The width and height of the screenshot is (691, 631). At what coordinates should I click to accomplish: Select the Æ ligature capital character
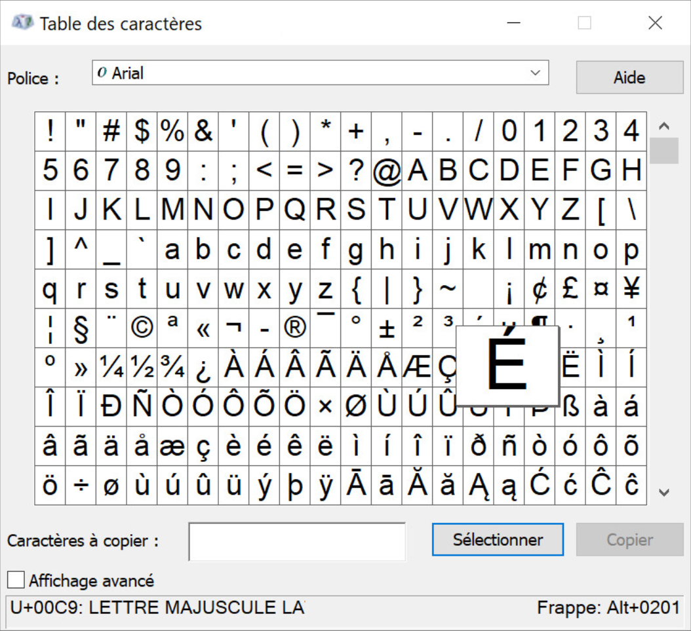click(418, 367)
